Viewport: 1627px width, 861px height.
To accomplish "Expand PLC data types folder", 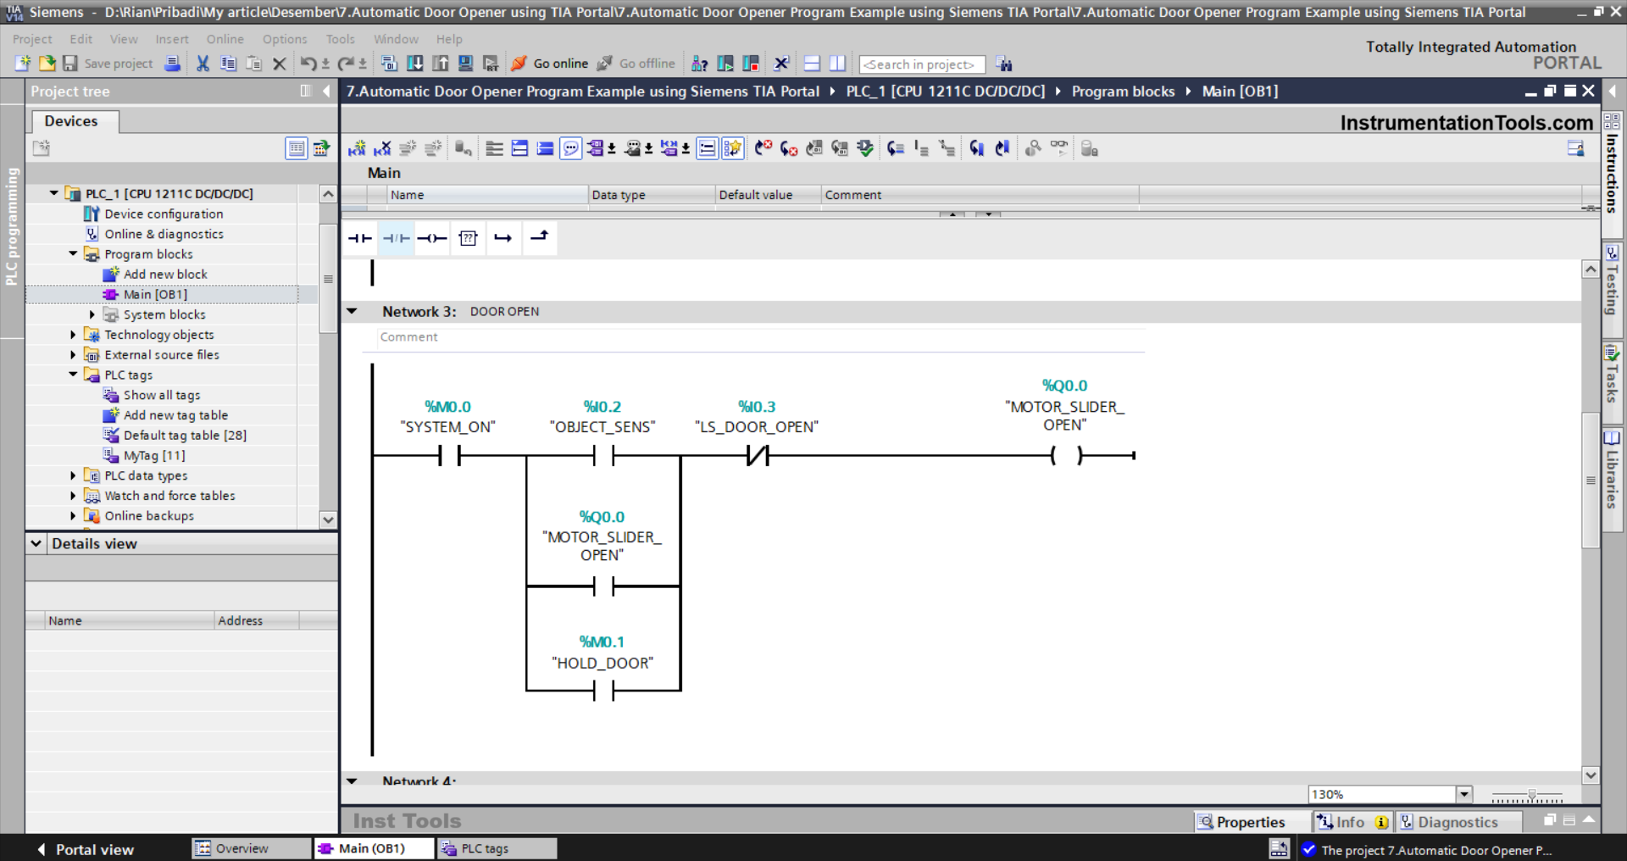I will pyautogui.click(x=73, y=475).
